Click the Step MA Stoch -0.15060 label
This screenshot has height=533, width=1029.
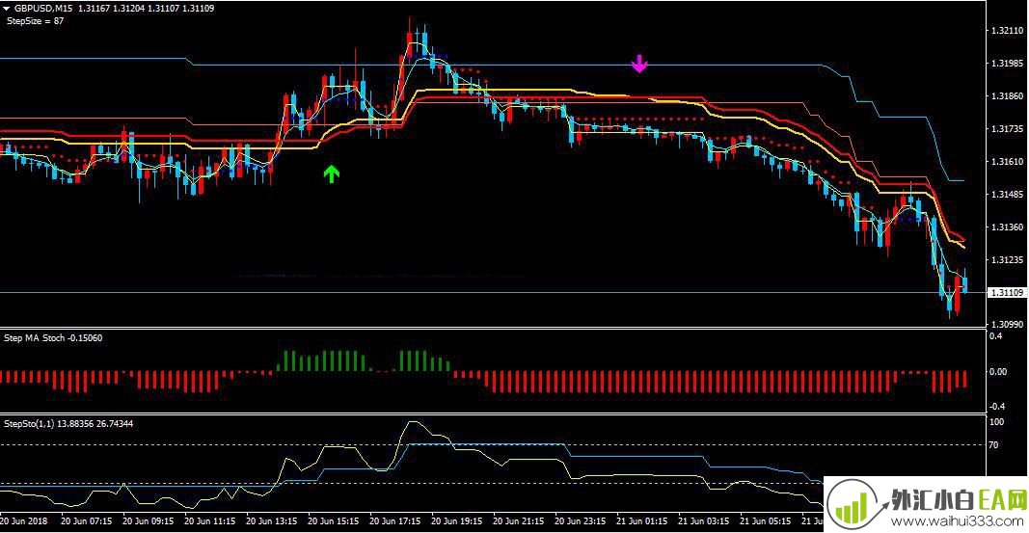coord(53,337)
